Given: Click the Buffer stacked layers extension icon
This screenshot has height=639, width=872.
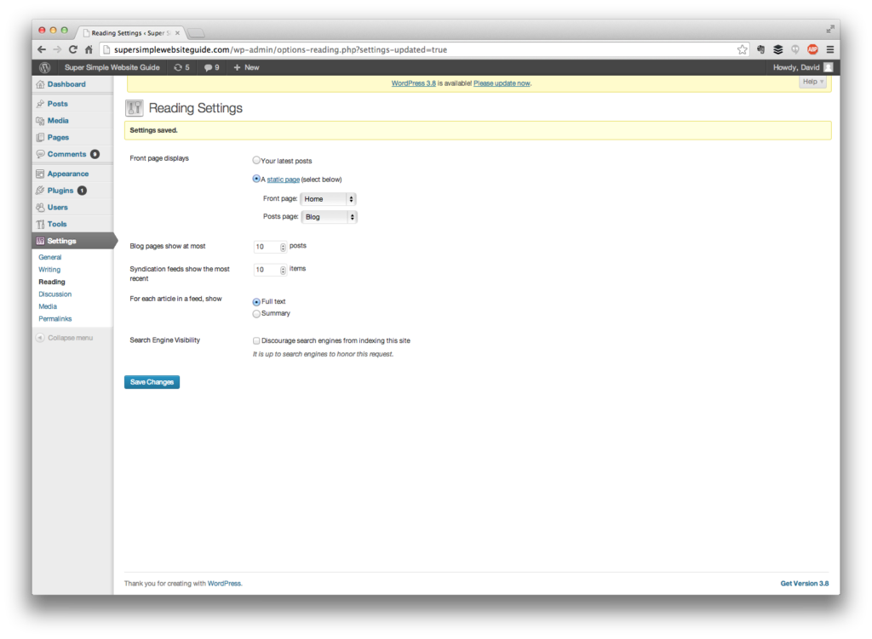Looking at the screenshot, I should (x=778, y=49).
